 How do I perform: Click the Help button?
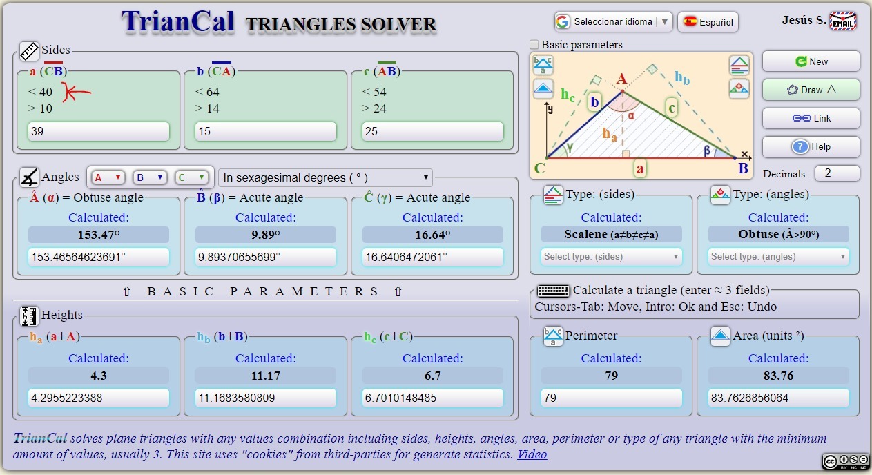tap(811, 146)
